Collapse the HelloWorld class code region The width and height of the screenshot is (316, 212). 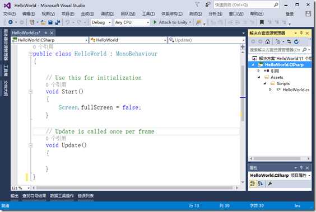[x=30, y=54]
